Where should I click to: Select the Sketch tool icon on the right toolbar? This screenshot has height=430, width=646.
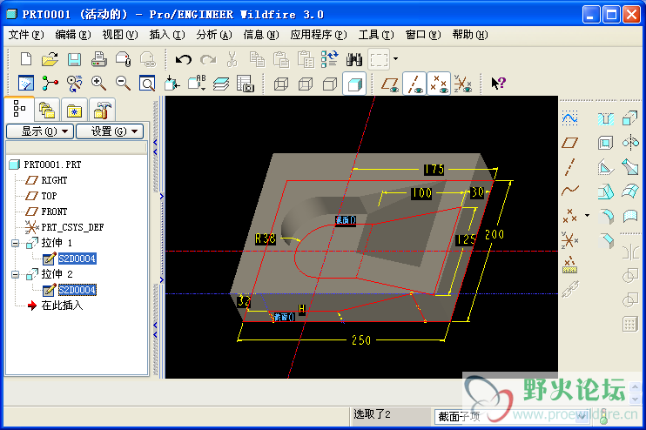[569, 119]
